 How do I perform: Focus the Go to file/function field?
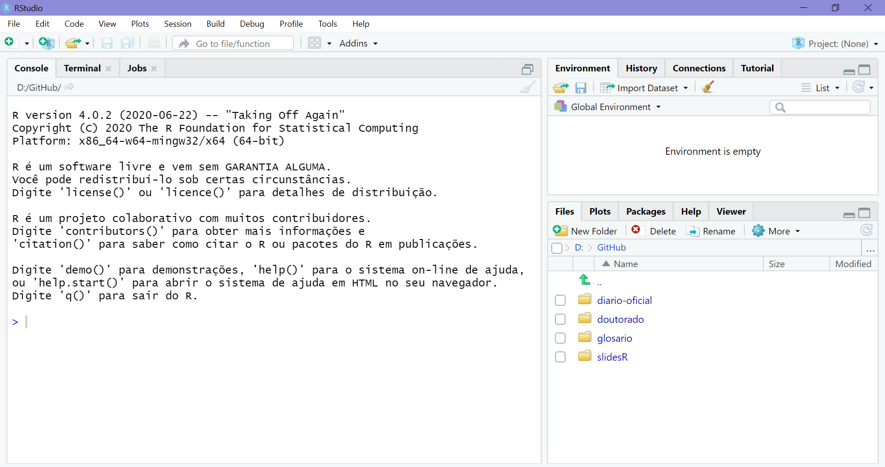pyautogui.click(x=233, y=43)
